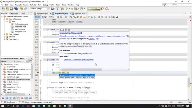Run the project with green play icon
Viewport: 192px width, 108px height.
(x=67, y=9)
